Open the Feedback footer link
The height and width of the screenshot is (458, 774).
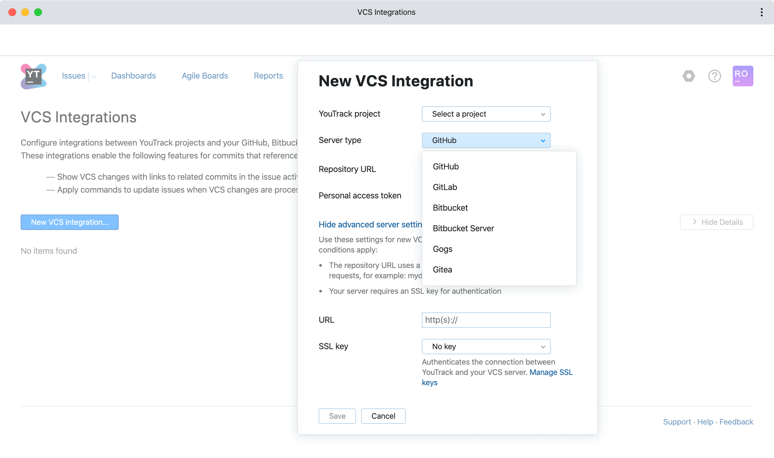tap(736, 422)
